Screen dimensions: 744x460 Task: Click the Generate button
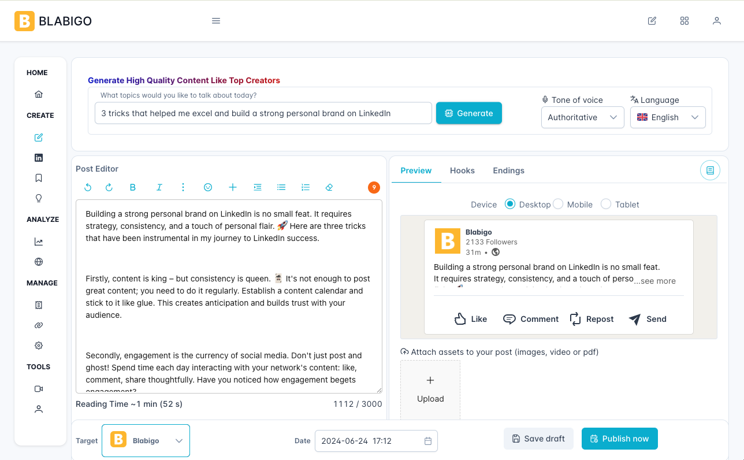coord(468,113)
